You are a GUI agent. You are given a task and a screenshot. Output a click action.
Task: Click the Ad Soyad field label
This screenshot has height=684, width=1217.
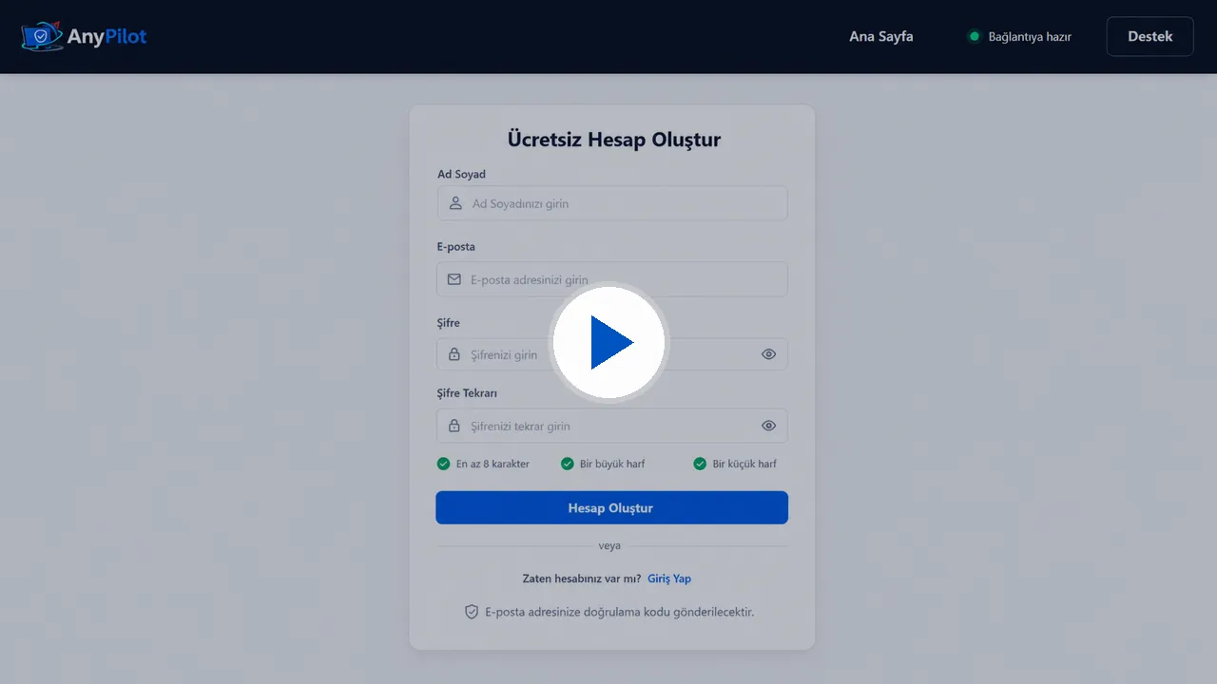(x=461, y=175)
